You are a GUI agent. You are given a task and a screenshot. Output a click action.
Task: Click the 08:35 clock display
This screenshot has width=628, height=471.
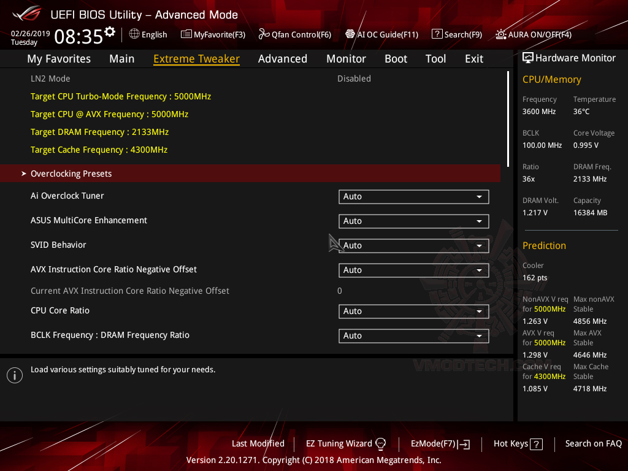pyautogui.click(x=78, y=37)
